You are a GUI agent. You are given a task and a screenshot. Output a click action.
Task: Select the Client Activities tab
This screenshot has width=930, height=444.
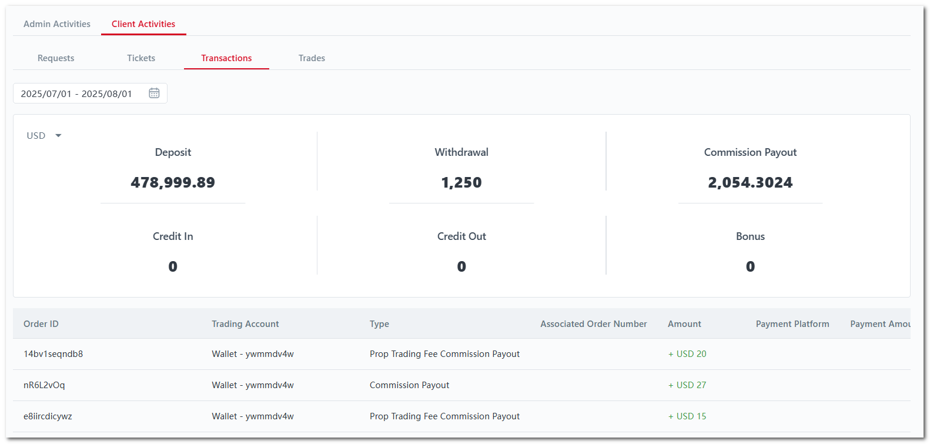143,24
